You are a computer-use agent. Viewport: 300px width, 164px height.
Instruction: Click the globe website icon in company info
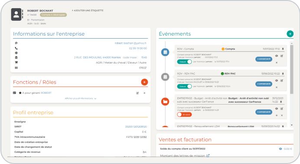16,53
